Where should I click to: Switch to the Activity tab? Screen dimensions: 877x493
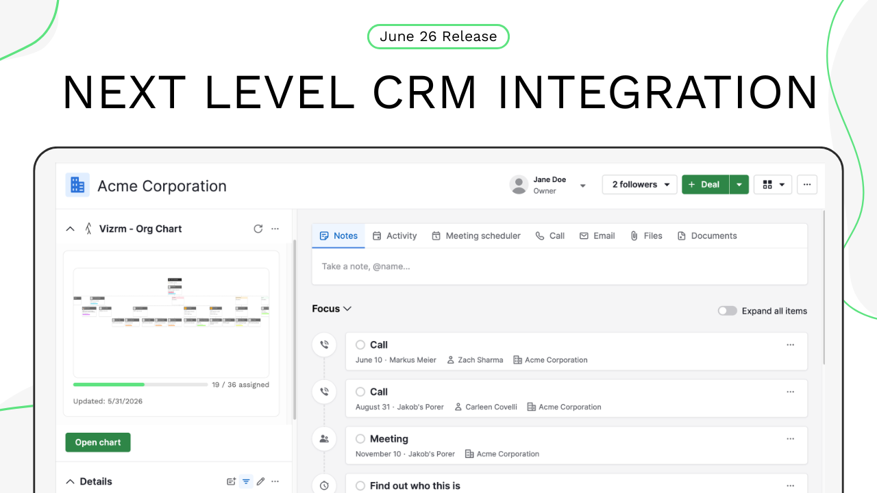click(x=395, y=236)
